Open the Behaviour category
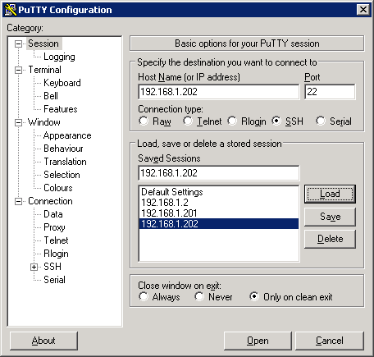 (63, 149)
